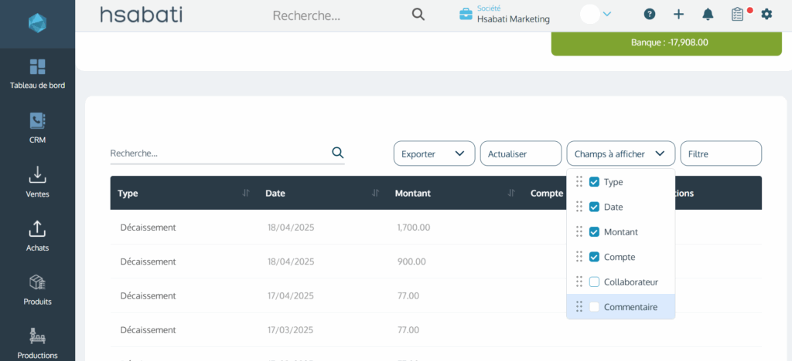
Task: Click the Filtre button
Action: (x=720, y=154)
